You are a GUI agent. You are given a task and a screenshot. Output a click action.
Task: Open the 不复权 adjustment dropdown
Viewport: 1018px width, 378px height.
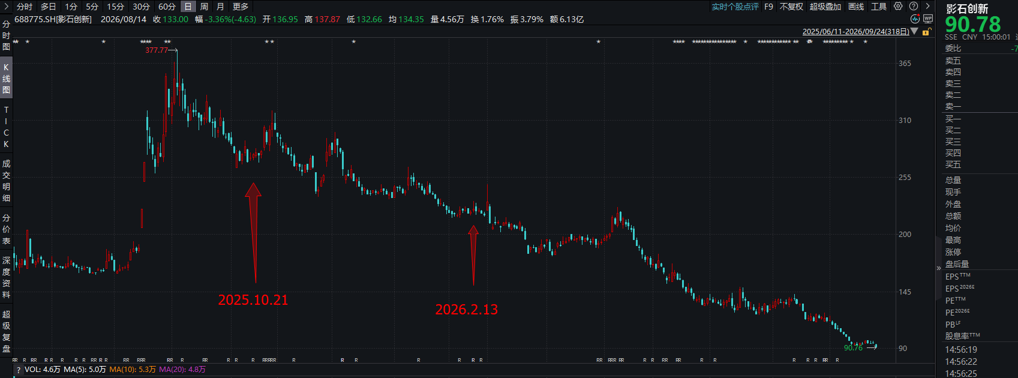(x=791, y=7)
